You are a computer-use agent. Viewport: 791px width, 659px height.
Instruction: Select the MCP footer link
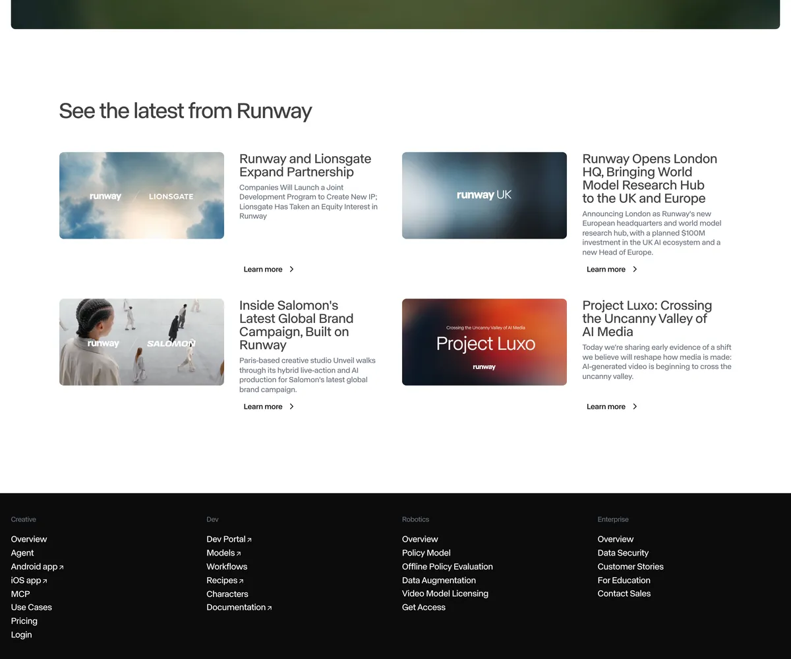20,594
